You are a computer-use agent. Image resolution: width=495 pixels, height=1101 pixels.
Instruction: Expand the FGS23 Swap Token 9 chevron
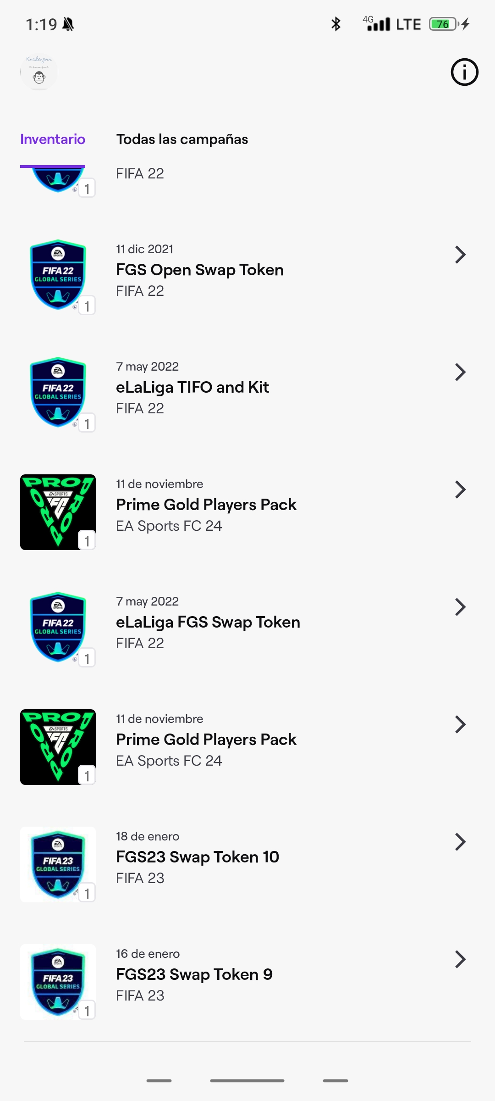point(460,959)
